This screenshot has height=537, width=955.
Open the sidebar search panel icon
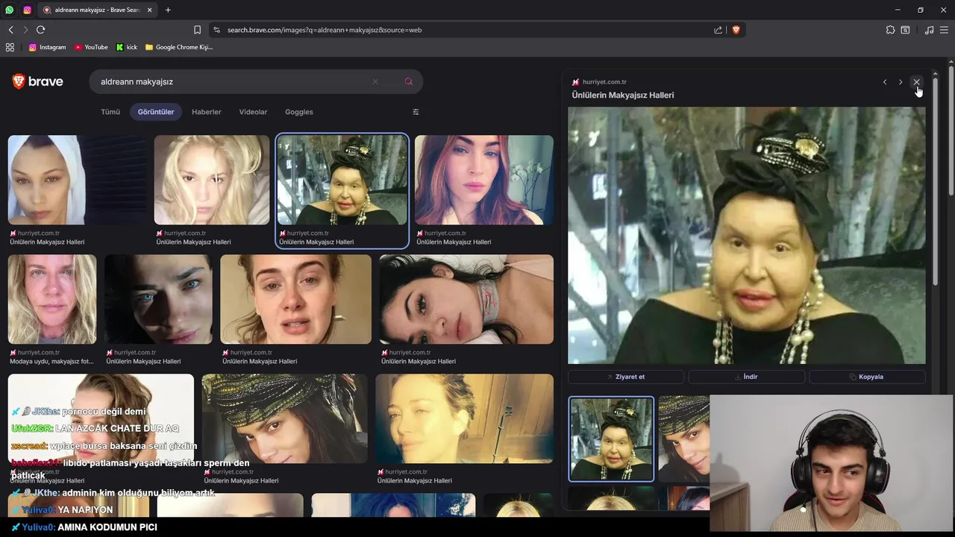905,30
